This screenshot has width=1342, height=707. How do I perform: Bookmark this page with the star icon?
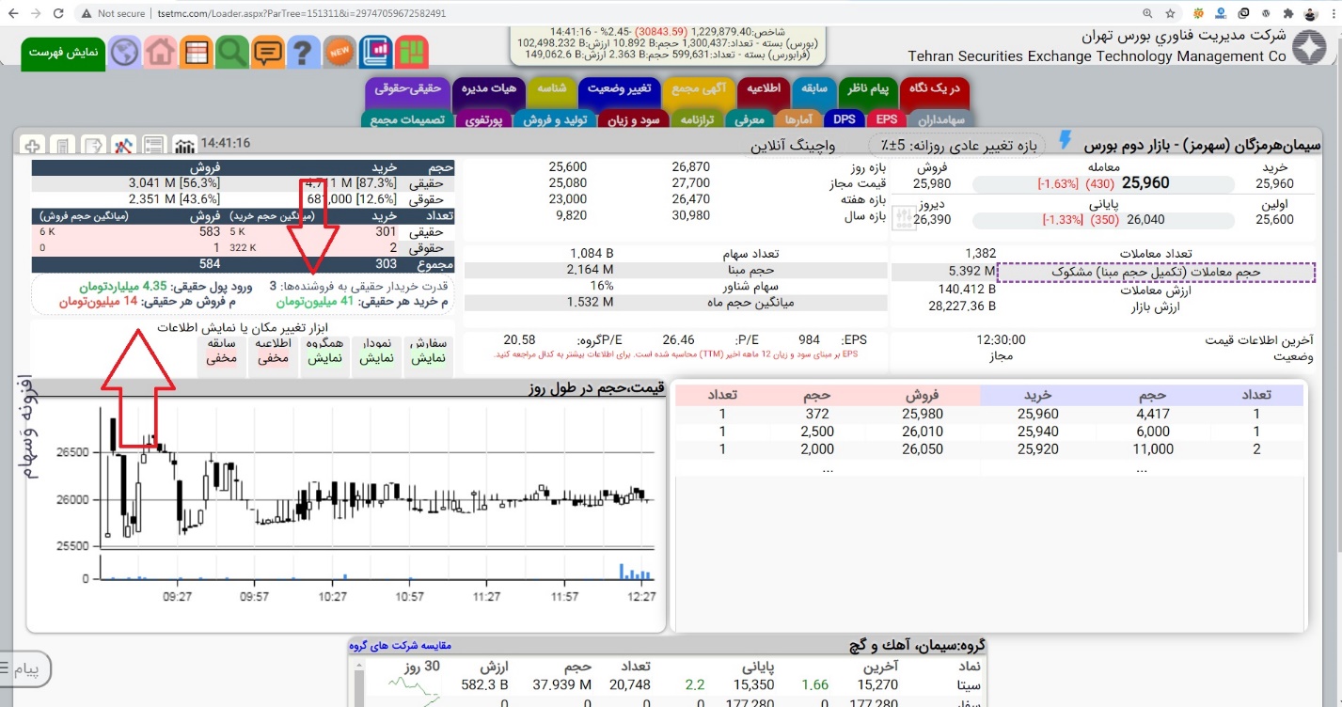point(1170,13)
